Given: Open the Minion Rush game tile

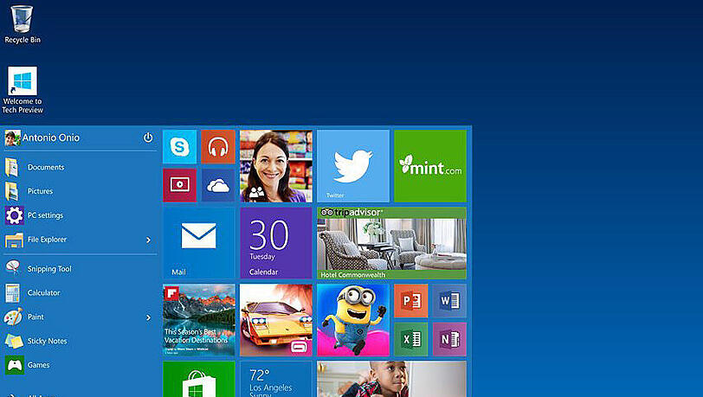Looking at the screenshot, I should [x=353, y=320].
